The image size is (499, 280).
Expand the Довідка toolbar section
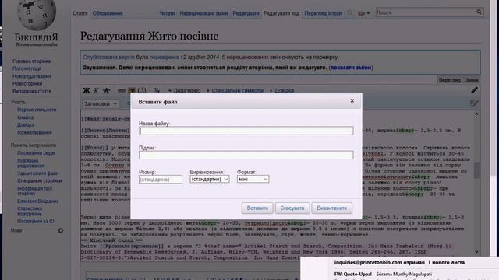pos(282,90)
